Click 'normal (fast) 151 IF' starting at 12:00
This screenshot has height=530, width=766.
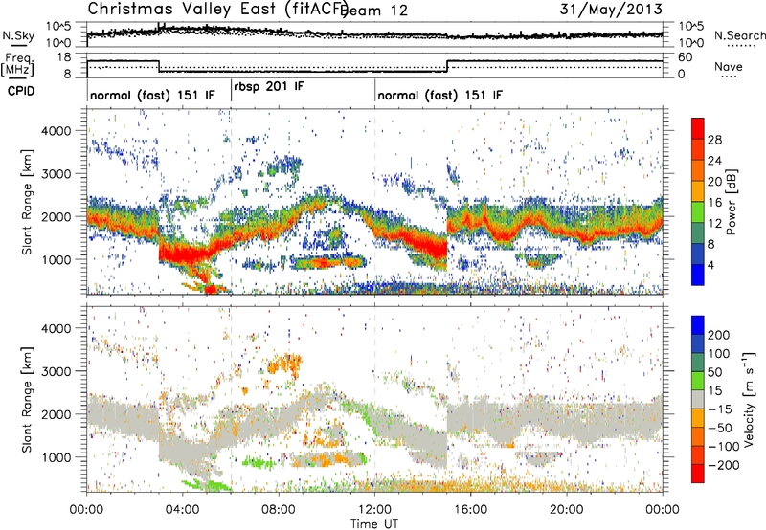coord(439,95)
